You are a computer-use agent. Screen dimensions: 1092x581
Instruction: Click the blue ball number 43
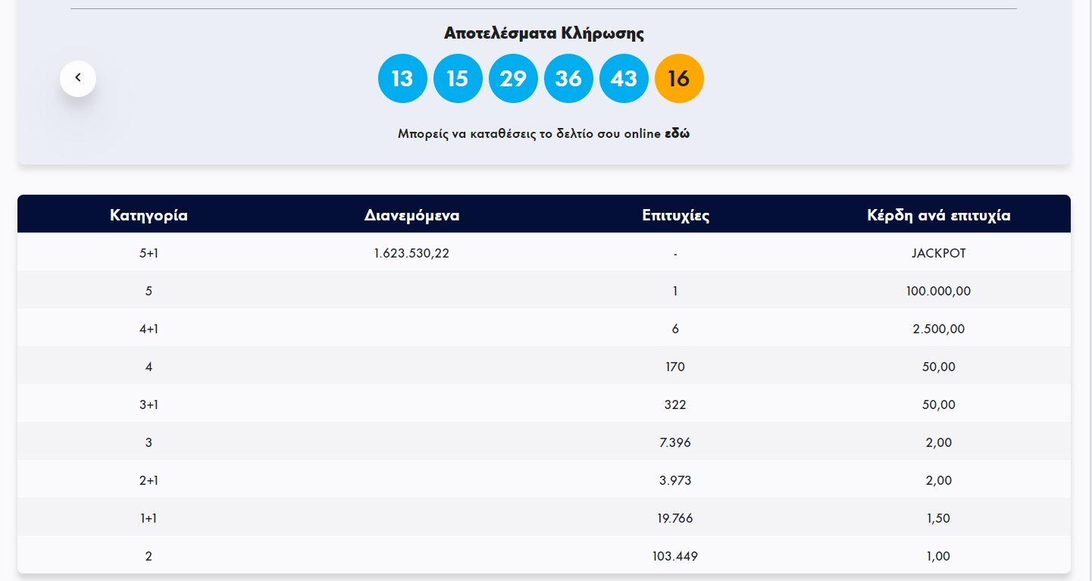coord(624,78)
